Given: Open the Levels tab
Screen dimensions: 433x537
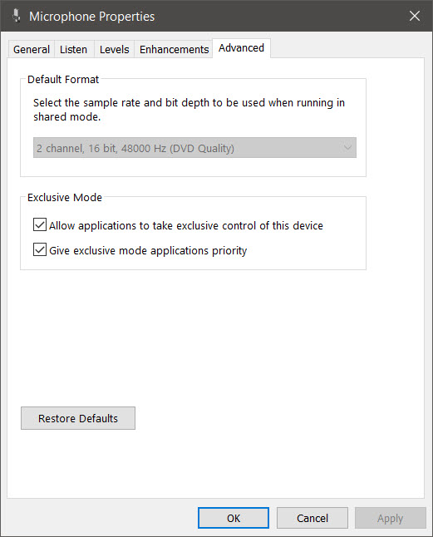Looking at the screenshot, I should [115, 49].
